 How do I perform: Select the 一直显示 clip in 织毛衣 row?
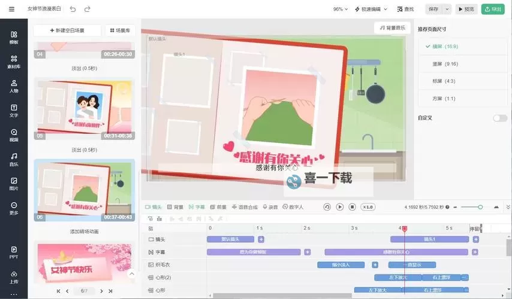[x=412, y=265]
